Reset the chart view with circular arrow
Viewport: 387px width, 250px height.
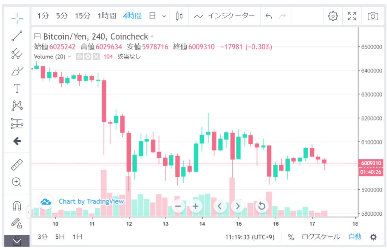click(261, 206)
